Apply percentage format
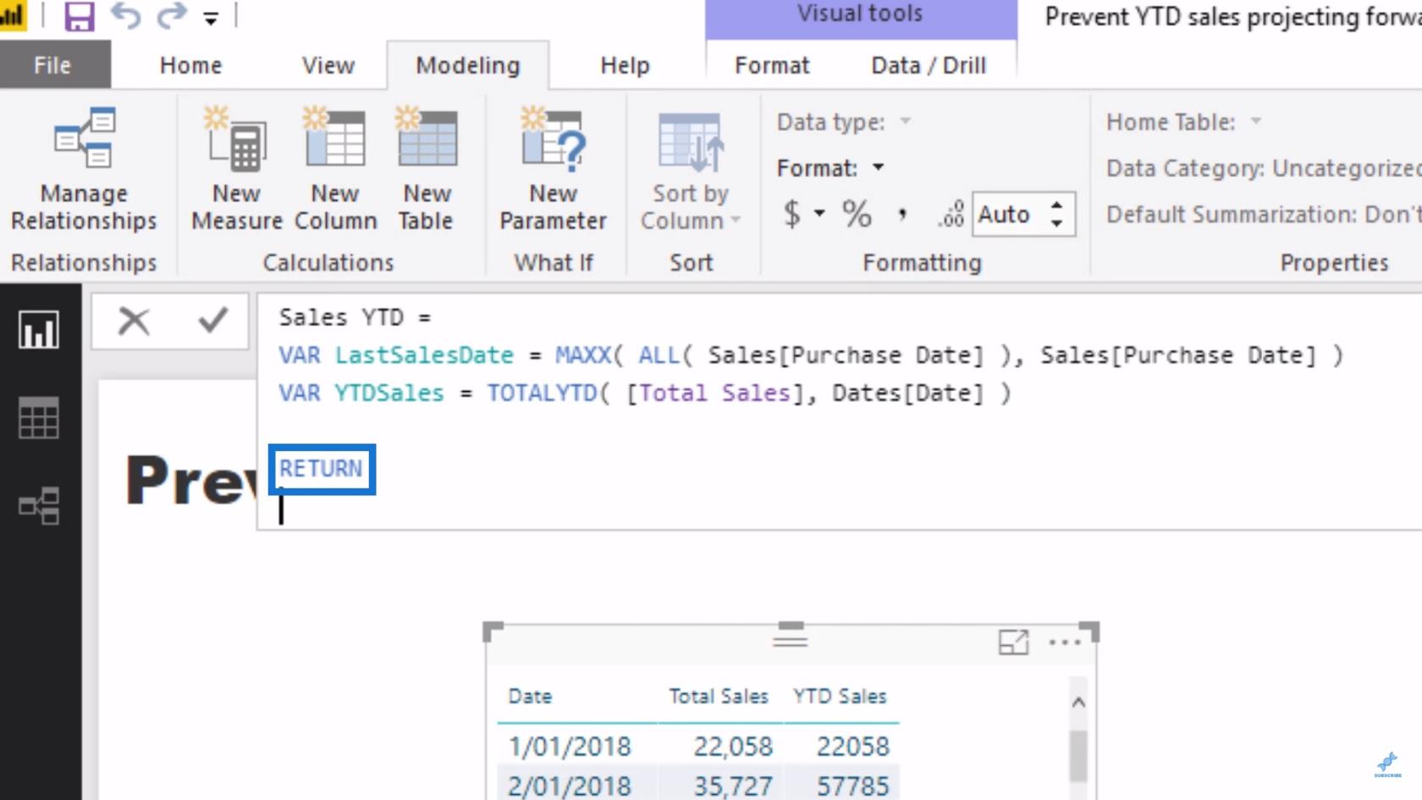The width and height of the screenshot is (1422, 800). (x=857, y=213)
